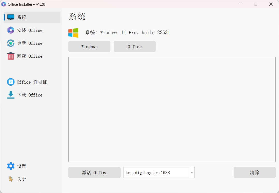The width and height of the screenshot is (279, 193).
Task: Open settings via the 设置 gear icon
Action: coord(10,166)
